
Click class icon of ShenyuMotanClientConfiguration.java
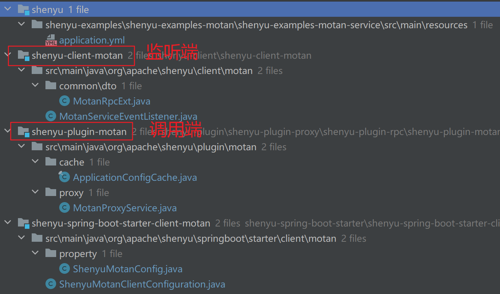pos(50,284)
